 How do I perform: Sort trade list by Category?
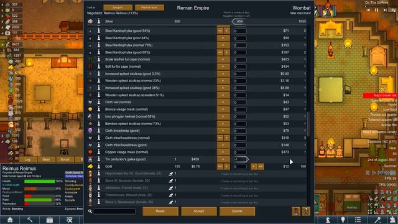coord(118,7)
